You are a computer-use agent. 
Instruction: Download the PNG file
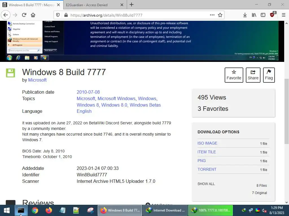202,161
